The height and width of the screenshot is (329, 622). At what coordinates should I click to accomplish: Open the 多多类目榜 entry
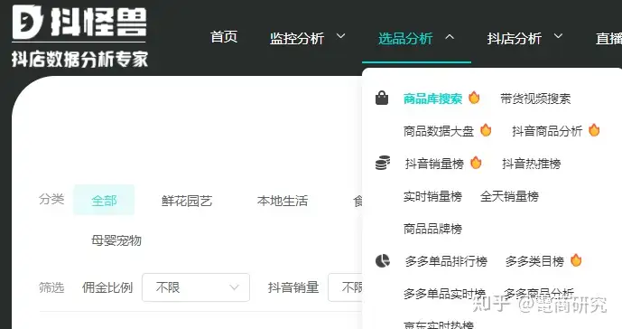pyautogui.click(x=534, y=261)
